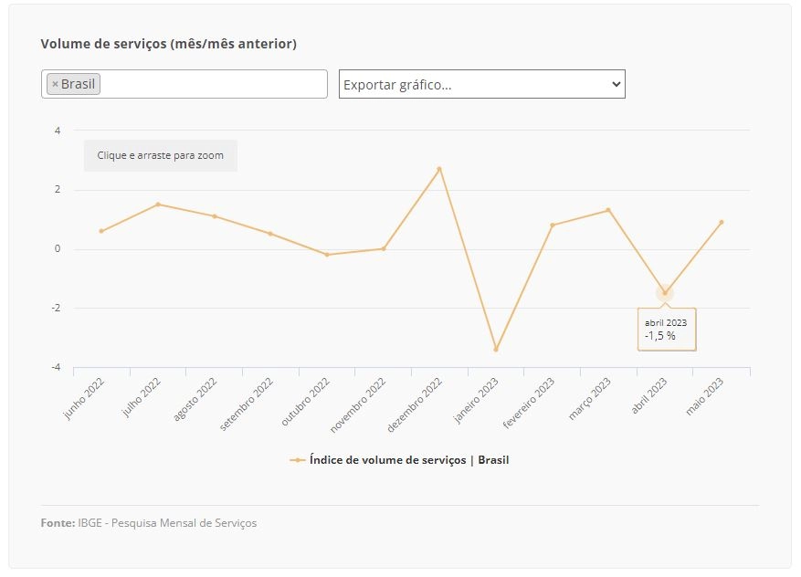Click the abril 2023 tooltip box
This screenshot has height=577, width=801.
click(x=667, y=330)
